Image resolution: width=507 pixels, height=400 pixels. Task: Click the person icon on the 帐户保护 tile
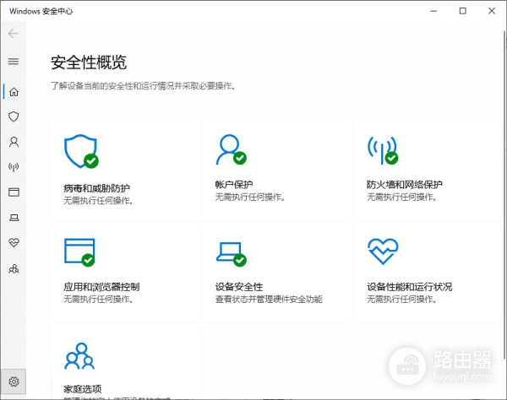[231, 149]
